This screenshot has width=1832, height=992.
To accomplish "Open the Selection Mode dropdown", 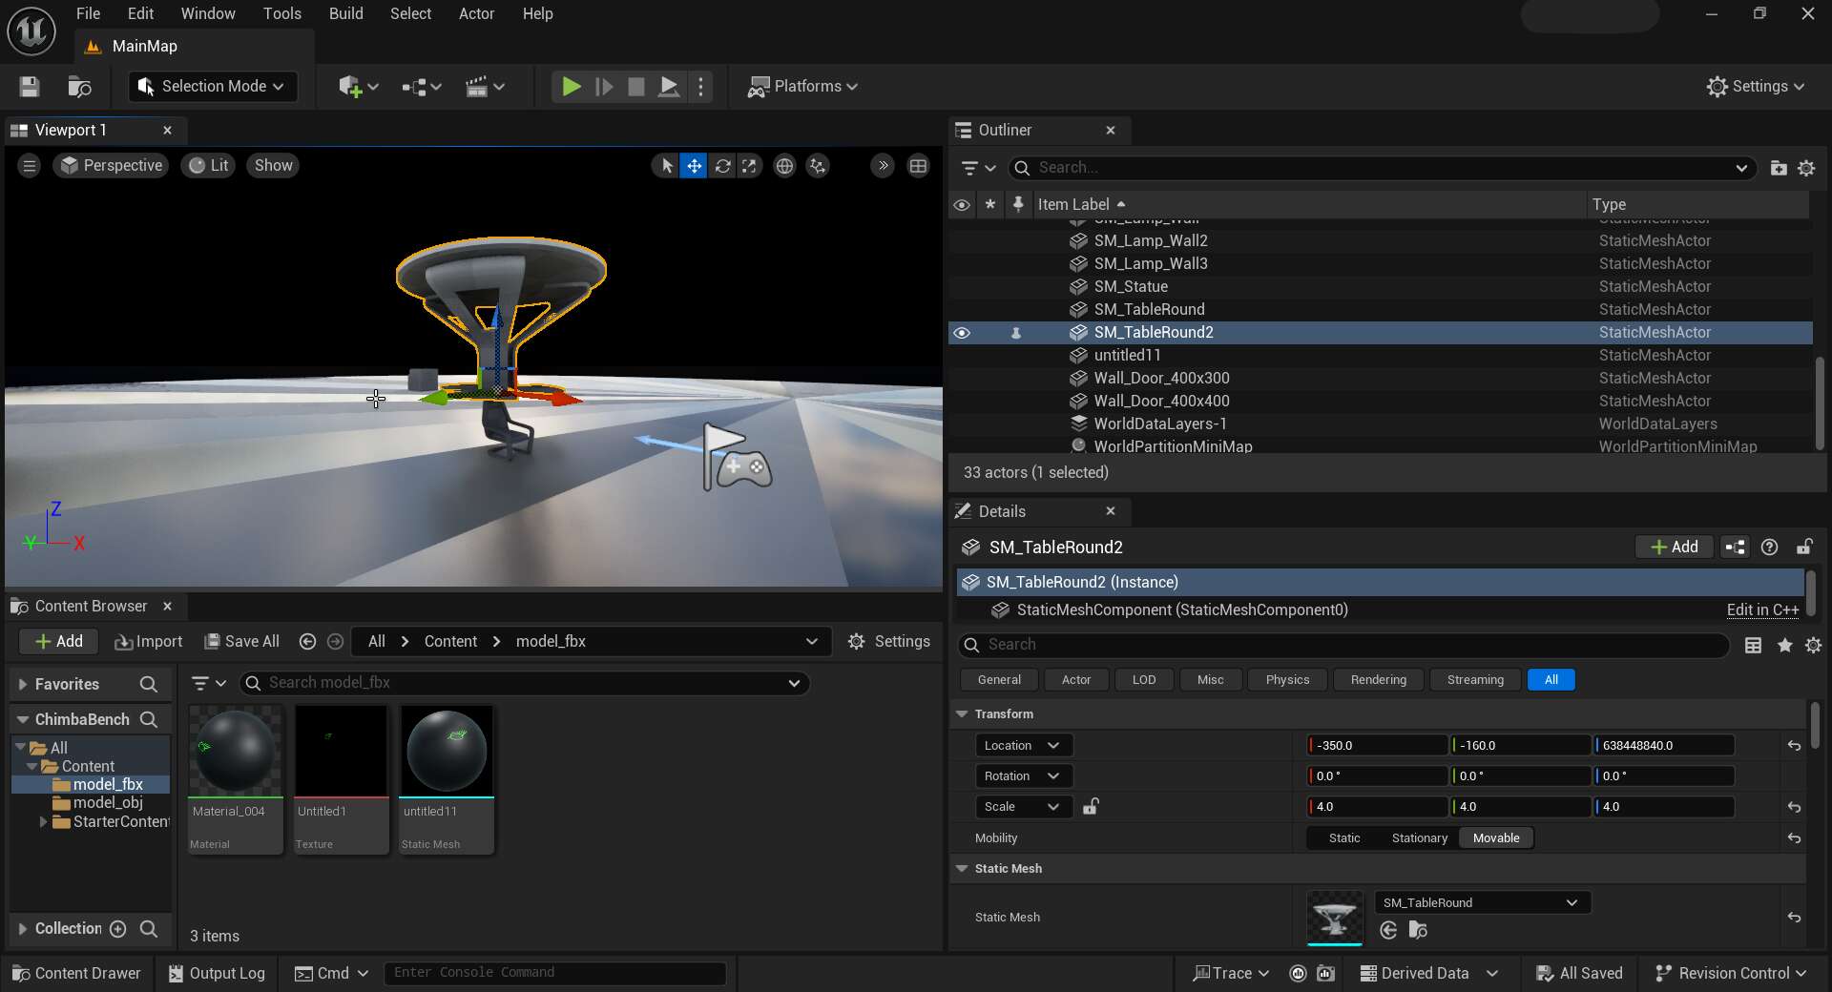I will (213, 87).
